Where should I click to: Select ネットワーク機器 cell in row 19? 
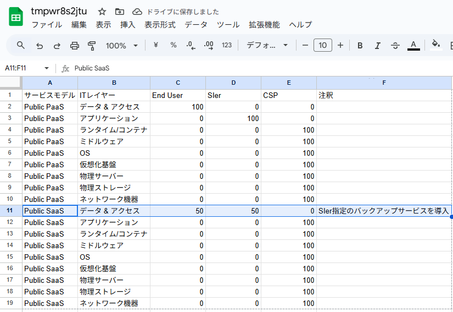[x=114, y=303]
